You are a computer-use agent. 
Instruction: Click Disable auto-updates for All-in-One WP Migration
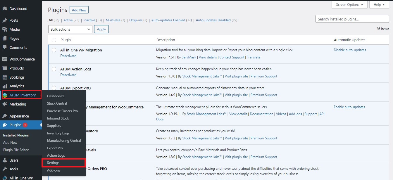click(x=350, y=50)
